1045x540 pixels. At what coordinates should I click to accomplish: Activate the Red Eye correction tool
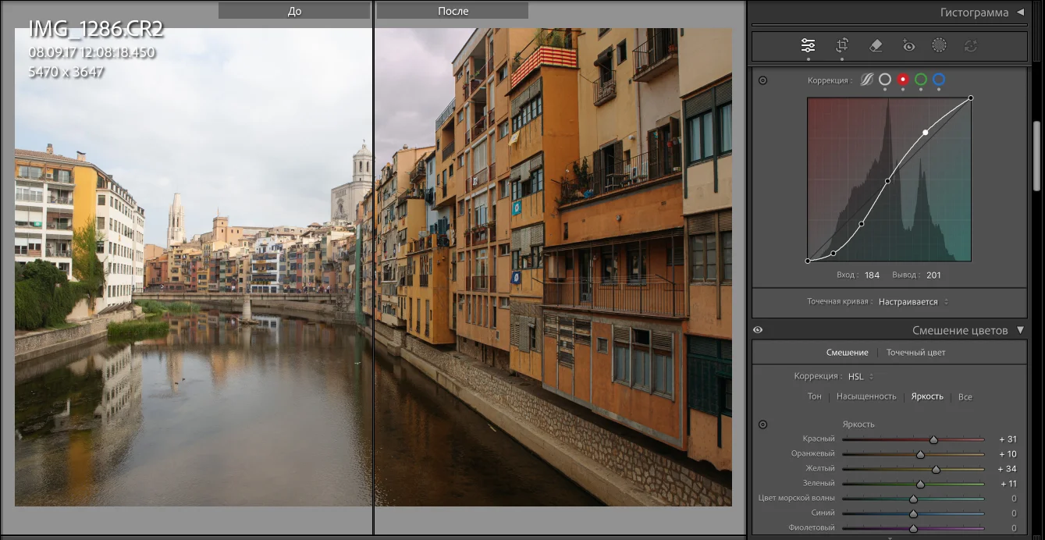[908, 45]
